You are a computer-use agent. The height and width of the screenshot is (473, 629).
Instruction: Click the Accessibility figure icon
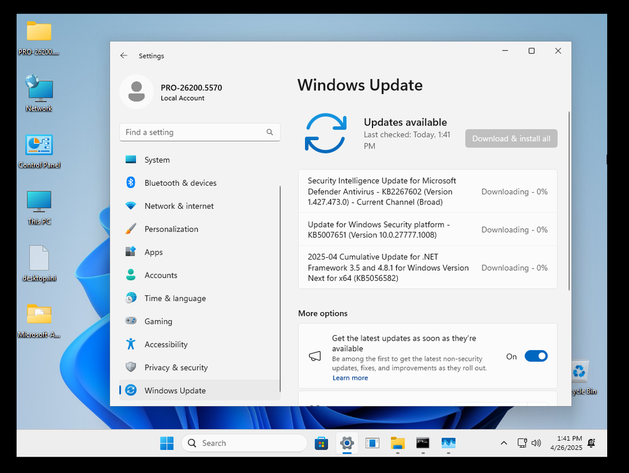(x=131, y=344)
